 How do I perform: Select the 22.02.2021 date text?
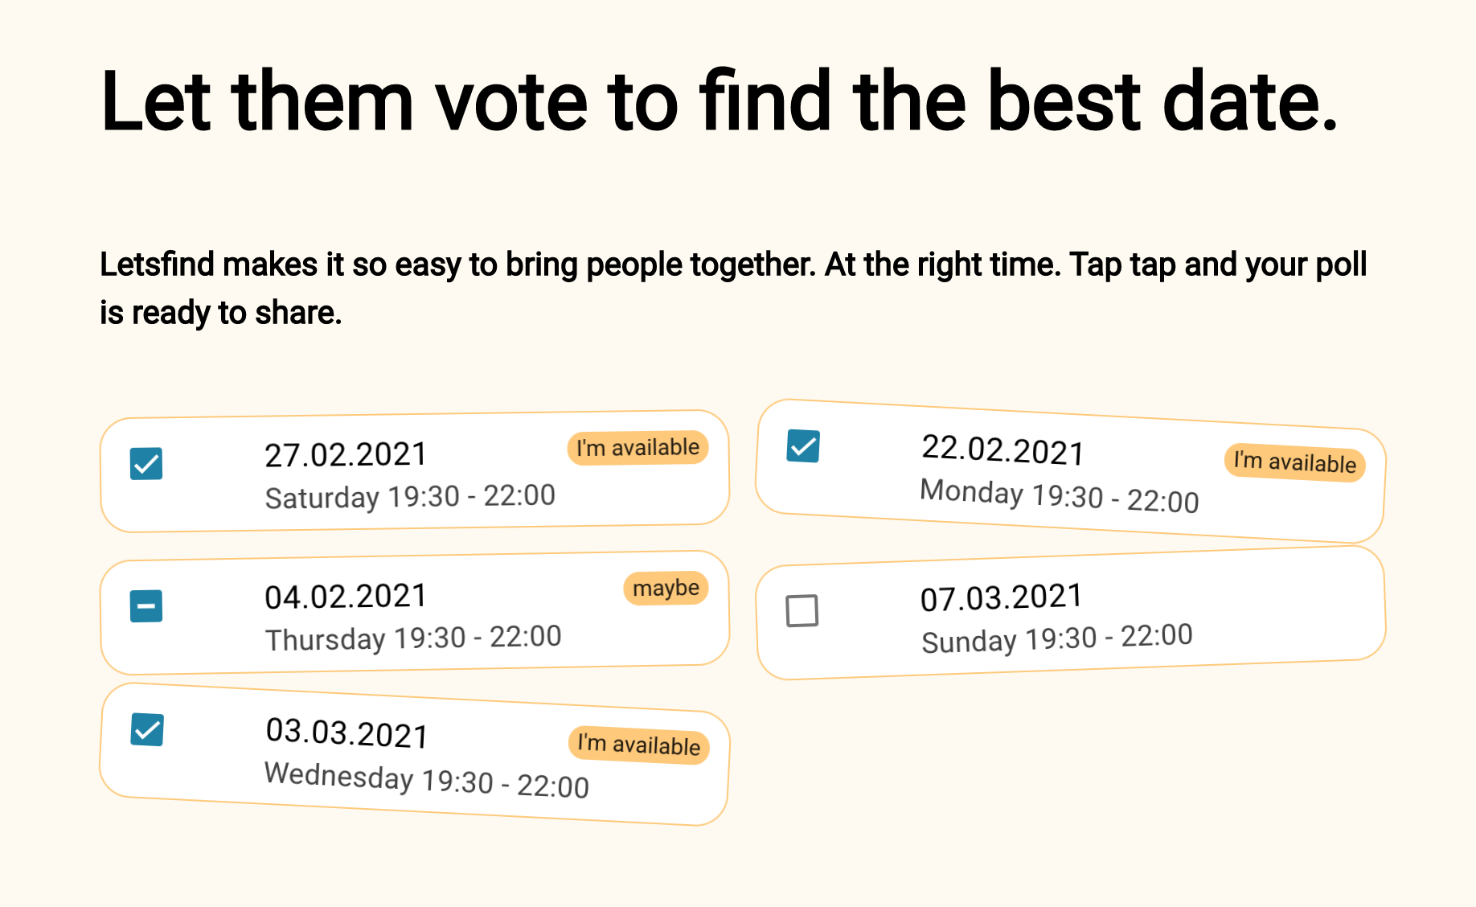pyautogui.click(x=1002, y=450)
